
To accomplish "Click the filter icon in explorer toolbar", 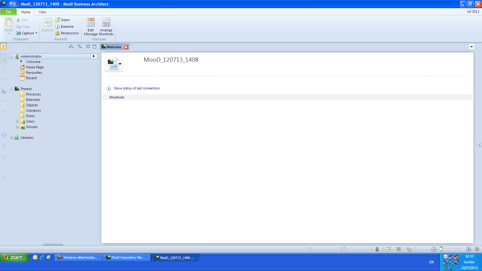I will point(79,46).
